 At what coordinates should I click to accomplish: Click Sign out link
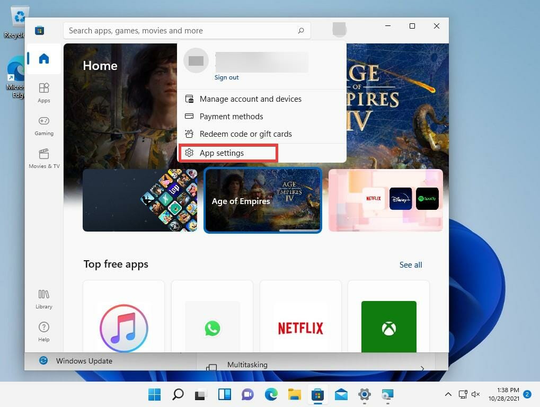point(226,77)
